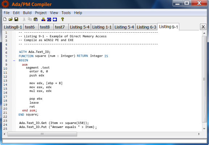Open the Tools menu
209x145 pixels.
coord(66,13)
